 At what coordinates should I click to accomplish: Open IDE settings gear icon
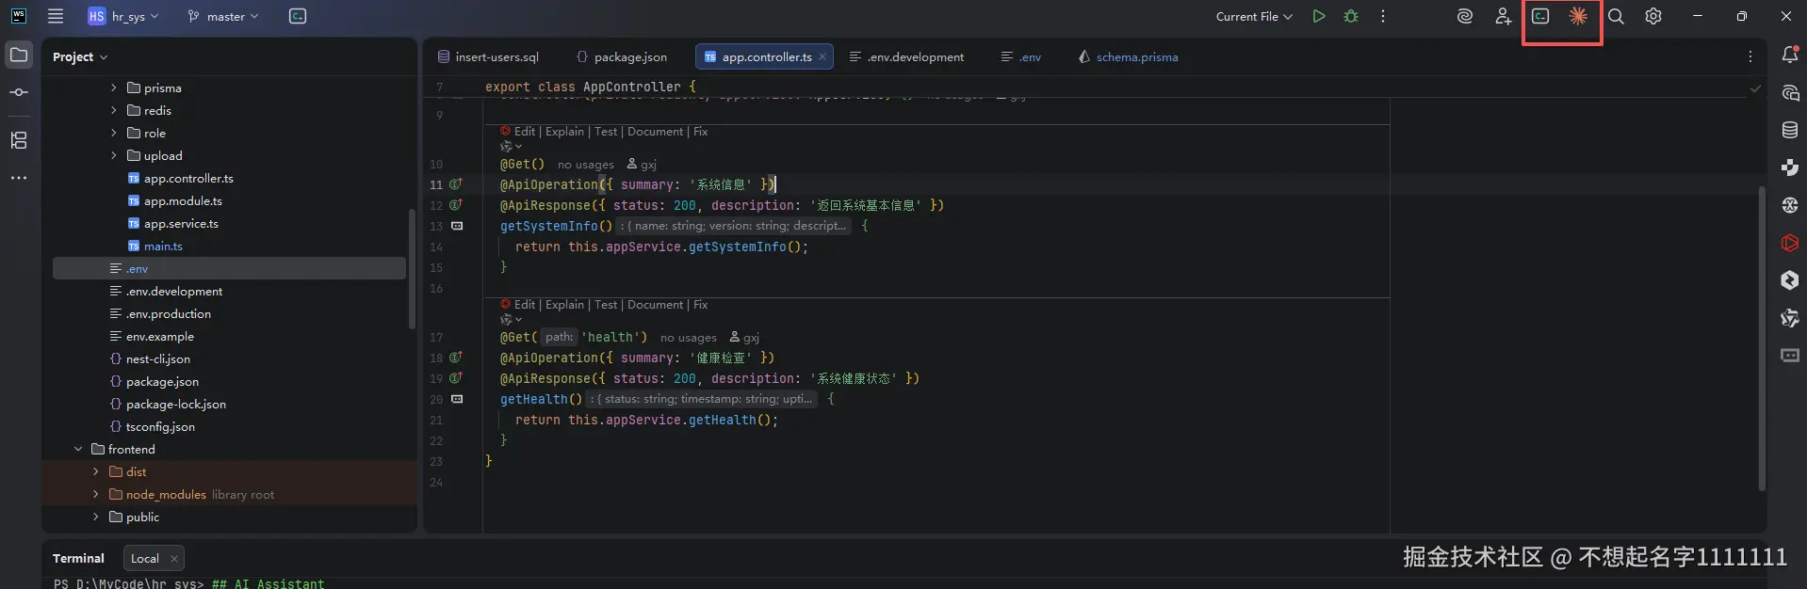coord(1653,16)
